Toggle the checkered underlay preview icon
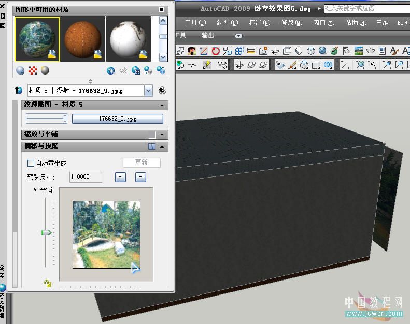The height and width of the screenshot is (324, 410). (x=33, y=70)
